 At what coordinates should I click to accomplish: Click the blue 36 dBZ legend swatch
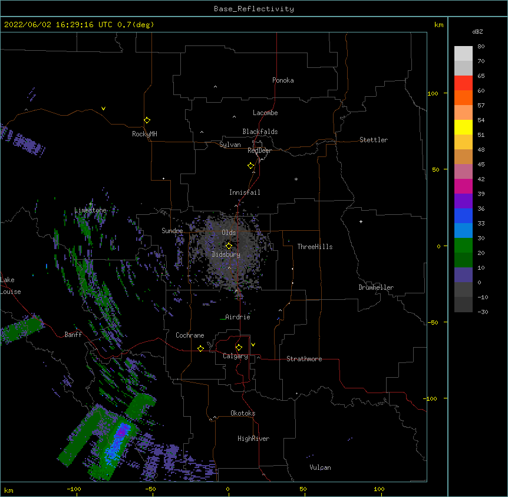[x=463, y=215]
